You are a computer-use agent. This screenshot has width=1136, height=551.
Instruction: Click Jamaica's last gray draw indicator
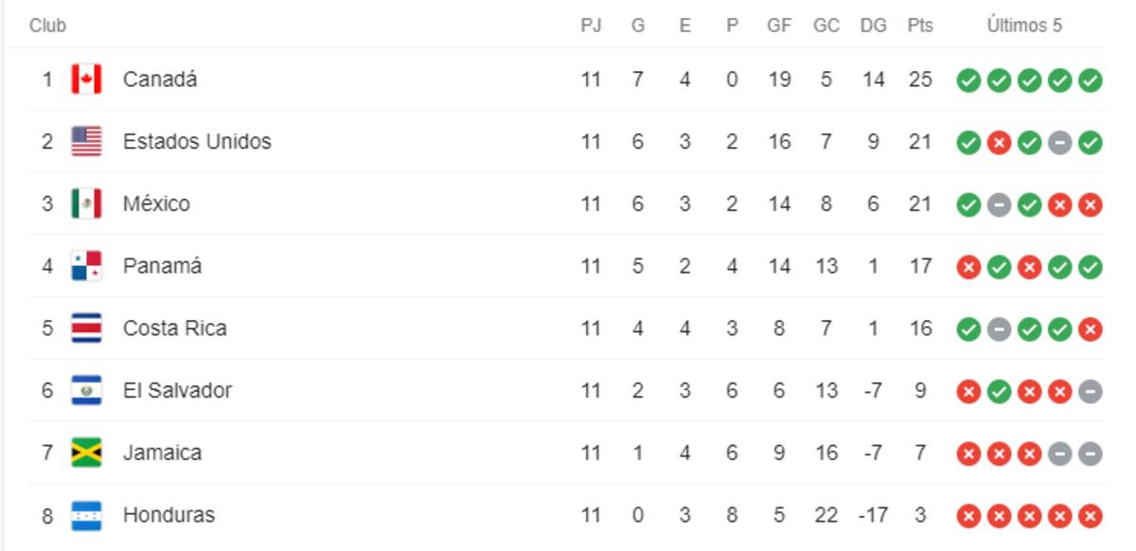click(1091, 453)
